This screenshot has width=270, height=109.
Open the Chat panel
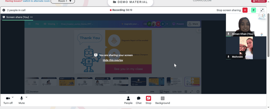pyautogui.click(x=139, y=100)
